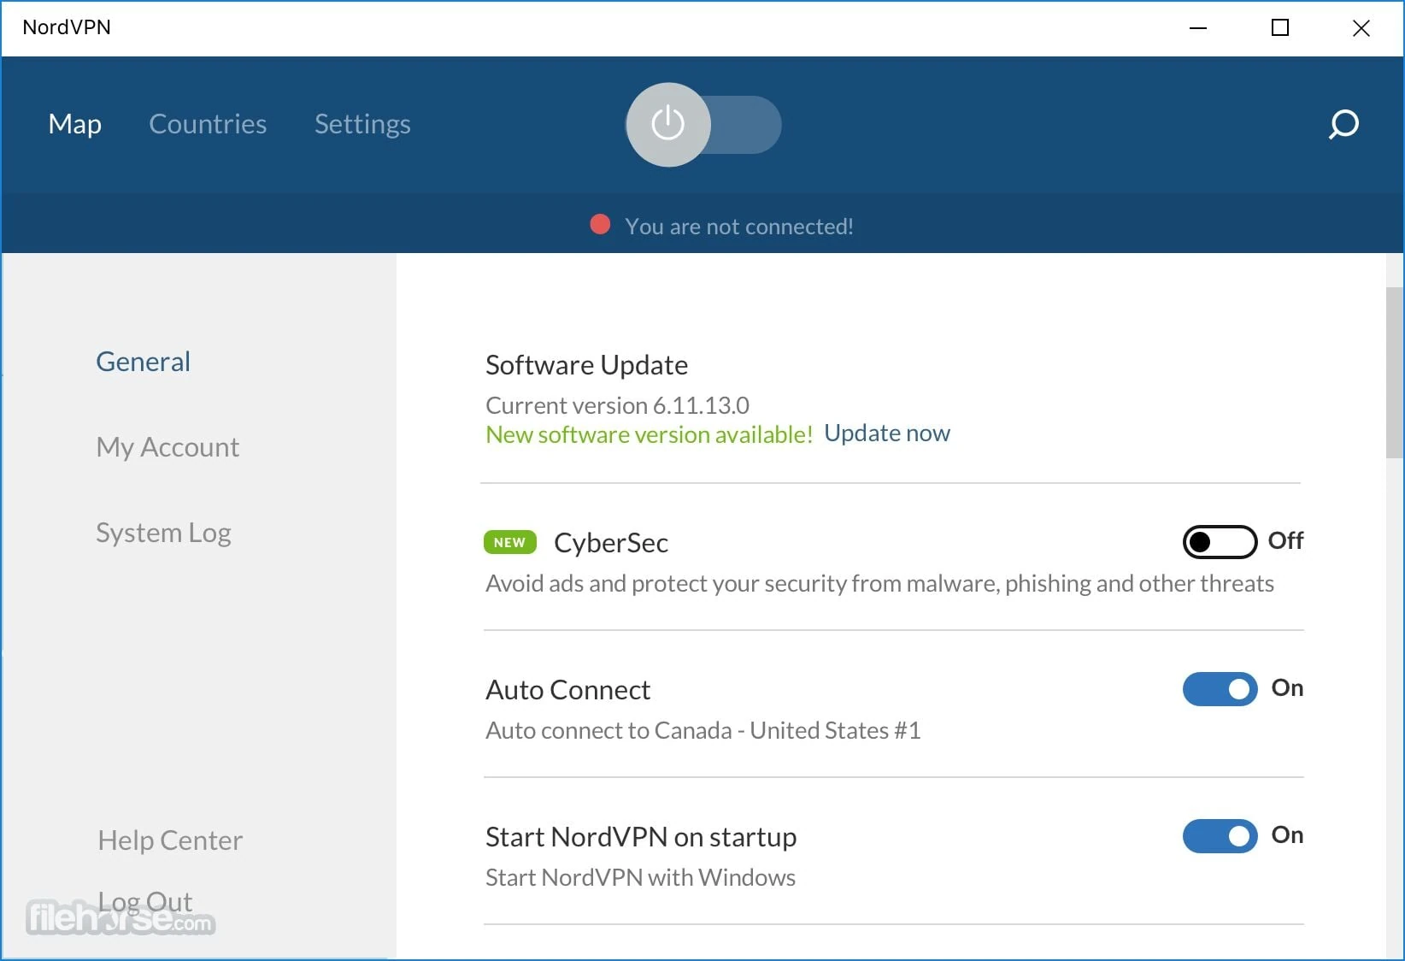Click the settings vertical scrollbar thumb

click(1394, 373)
